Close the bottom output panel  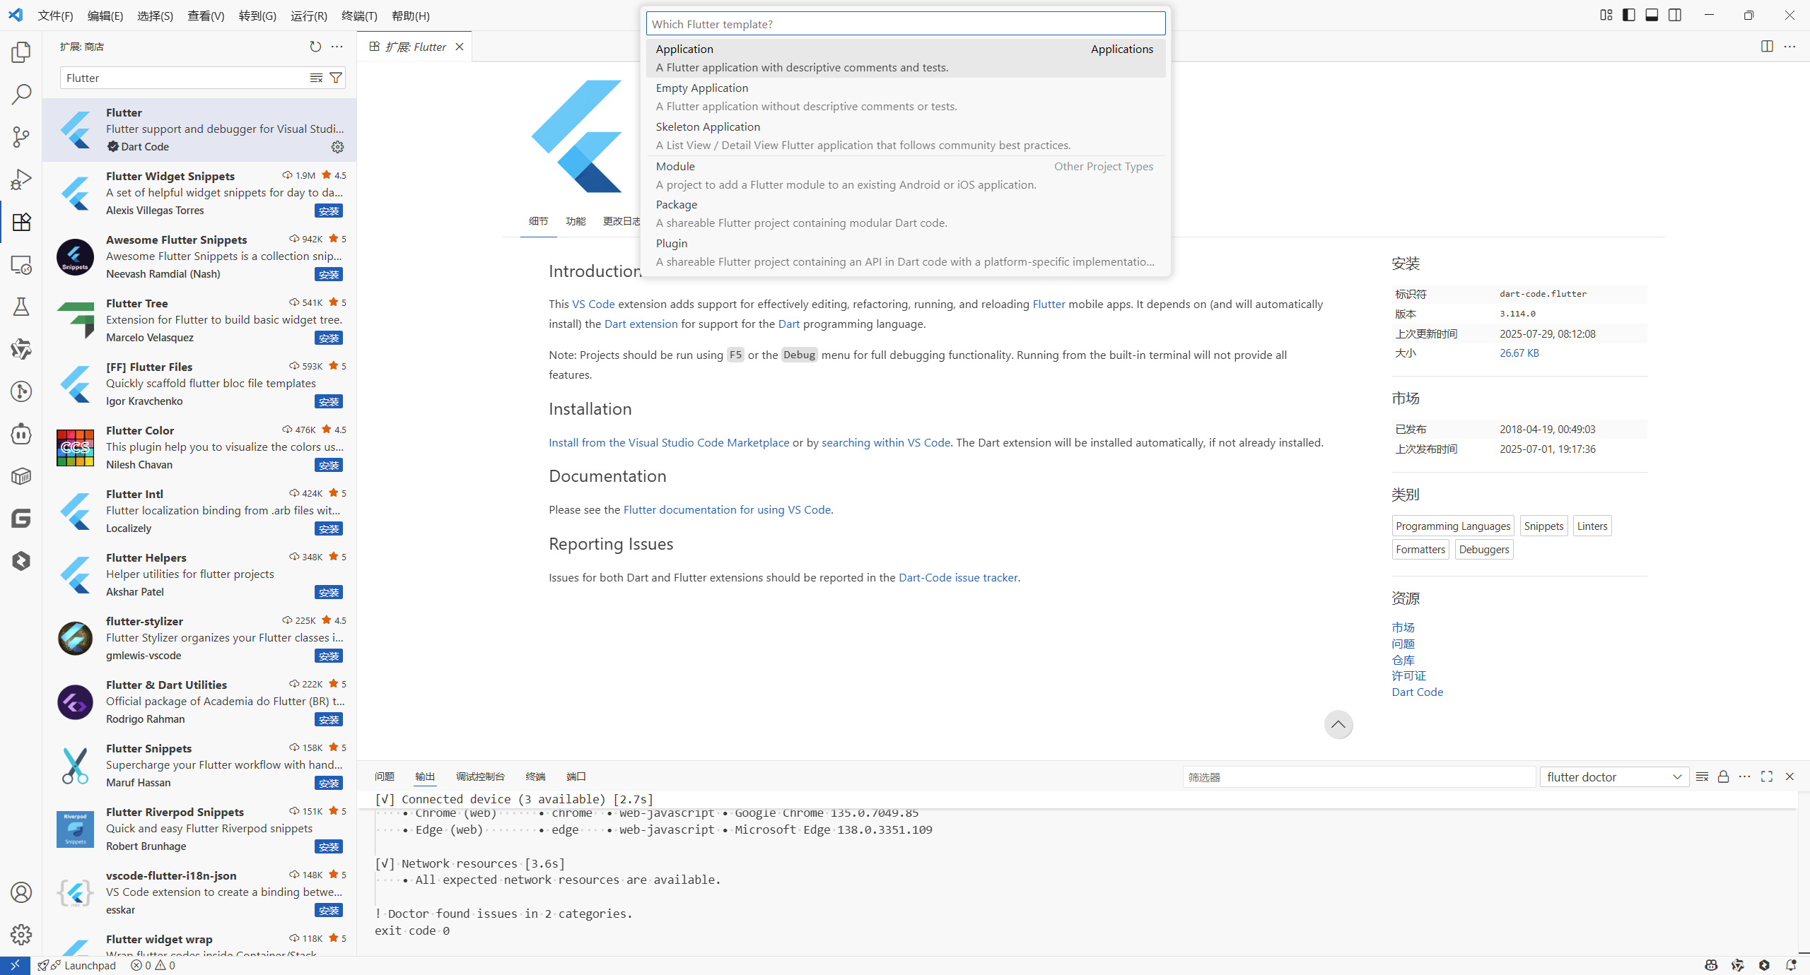pos(1789,776)
